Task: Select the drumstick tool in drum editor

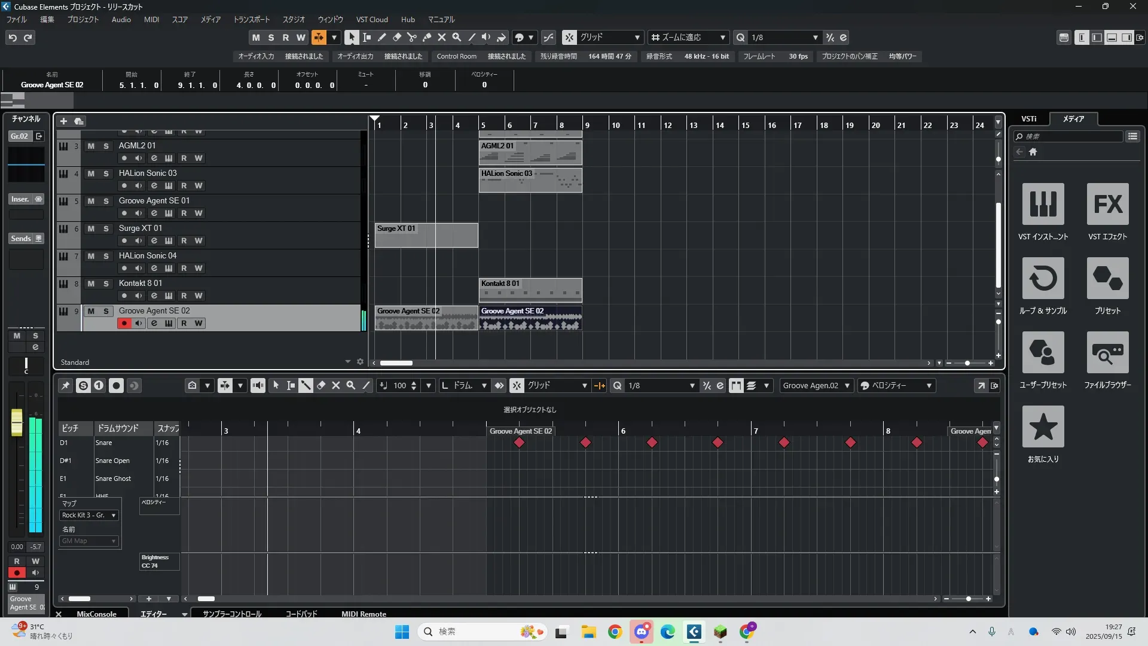Action: pyautogui.click(x=306, y=386)
